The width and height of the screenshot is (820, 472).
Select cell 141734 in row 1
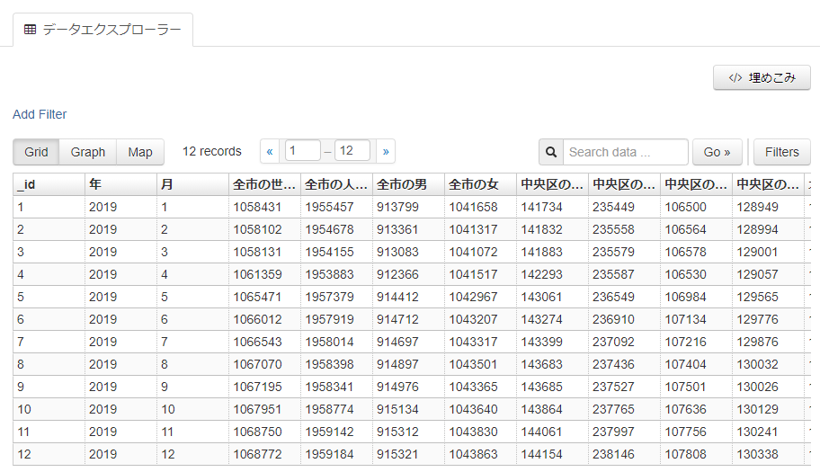coord(552,207)
